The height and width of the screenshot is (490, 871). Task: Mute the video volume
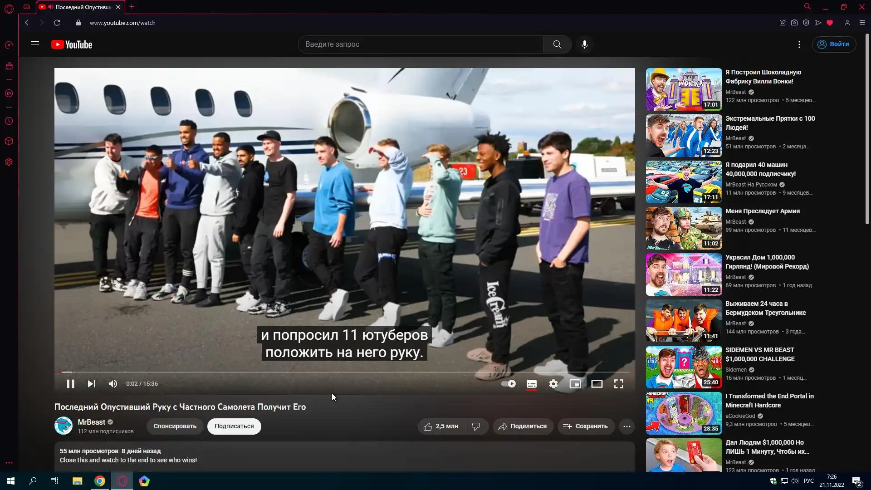(x=113, y=384)
